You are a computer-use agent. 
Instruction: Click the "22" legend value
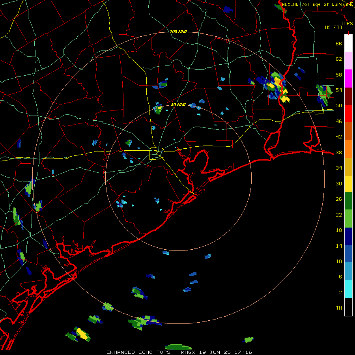[339, 215]
